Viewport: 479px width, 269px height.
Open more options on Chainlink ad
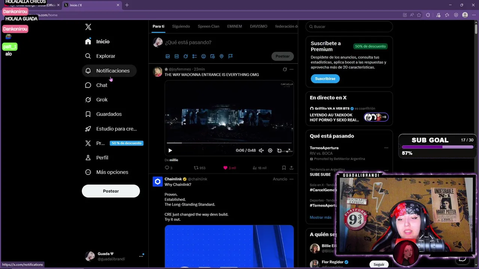[x=292, y=179]
